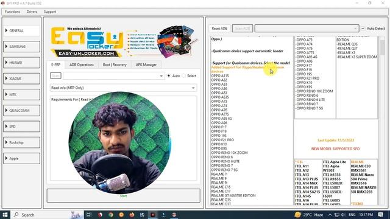Click the Scan ADB button
The width and height of the screenshot is (390, 219).
[243, 29]
